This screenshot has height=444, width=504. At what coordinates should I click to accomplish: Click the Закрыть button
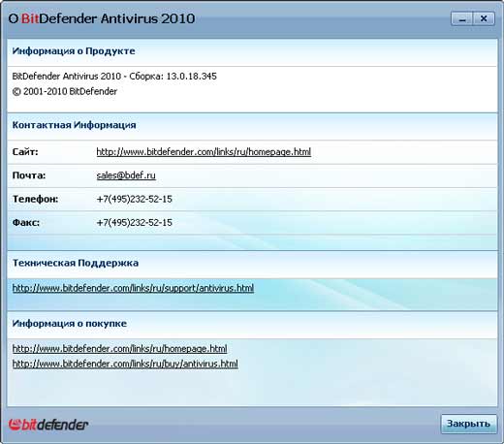(468, 424)
